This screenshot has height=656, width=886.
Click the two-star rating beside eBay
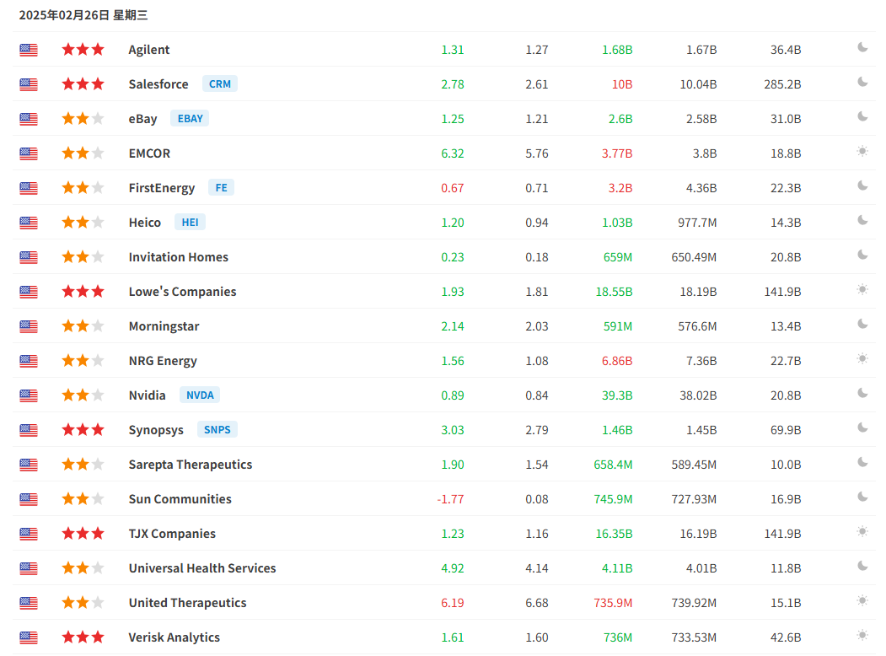tap(83, 119)
